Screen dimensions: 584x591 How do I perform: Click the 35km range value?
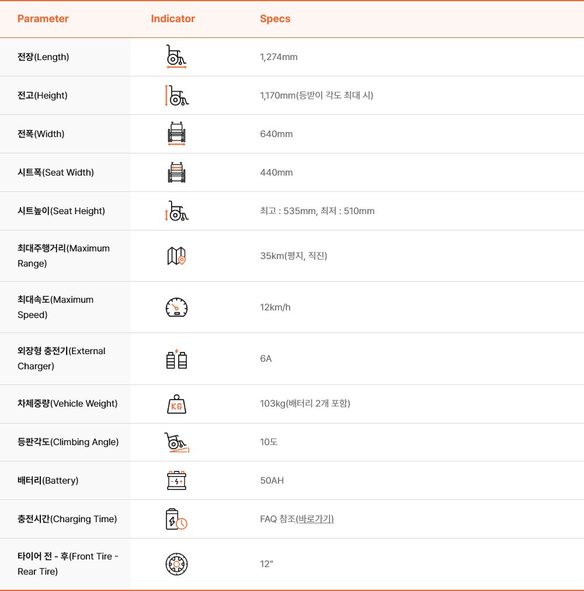tap(294, 256)
